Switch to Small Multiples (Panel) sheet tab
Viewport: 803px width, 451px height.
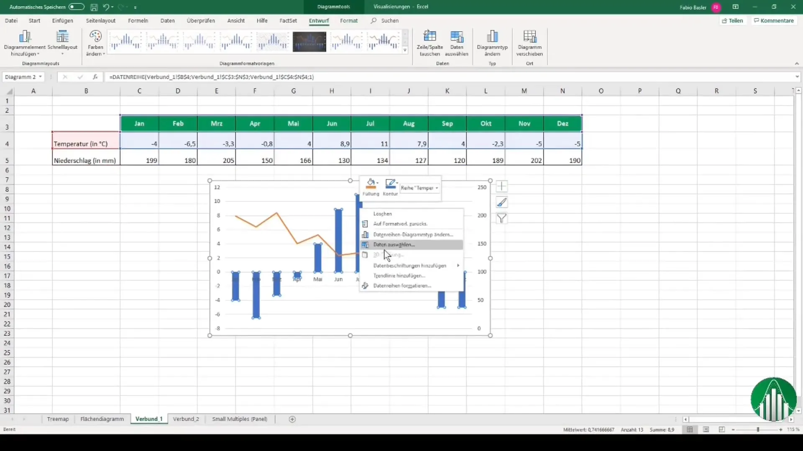(240, 419)
